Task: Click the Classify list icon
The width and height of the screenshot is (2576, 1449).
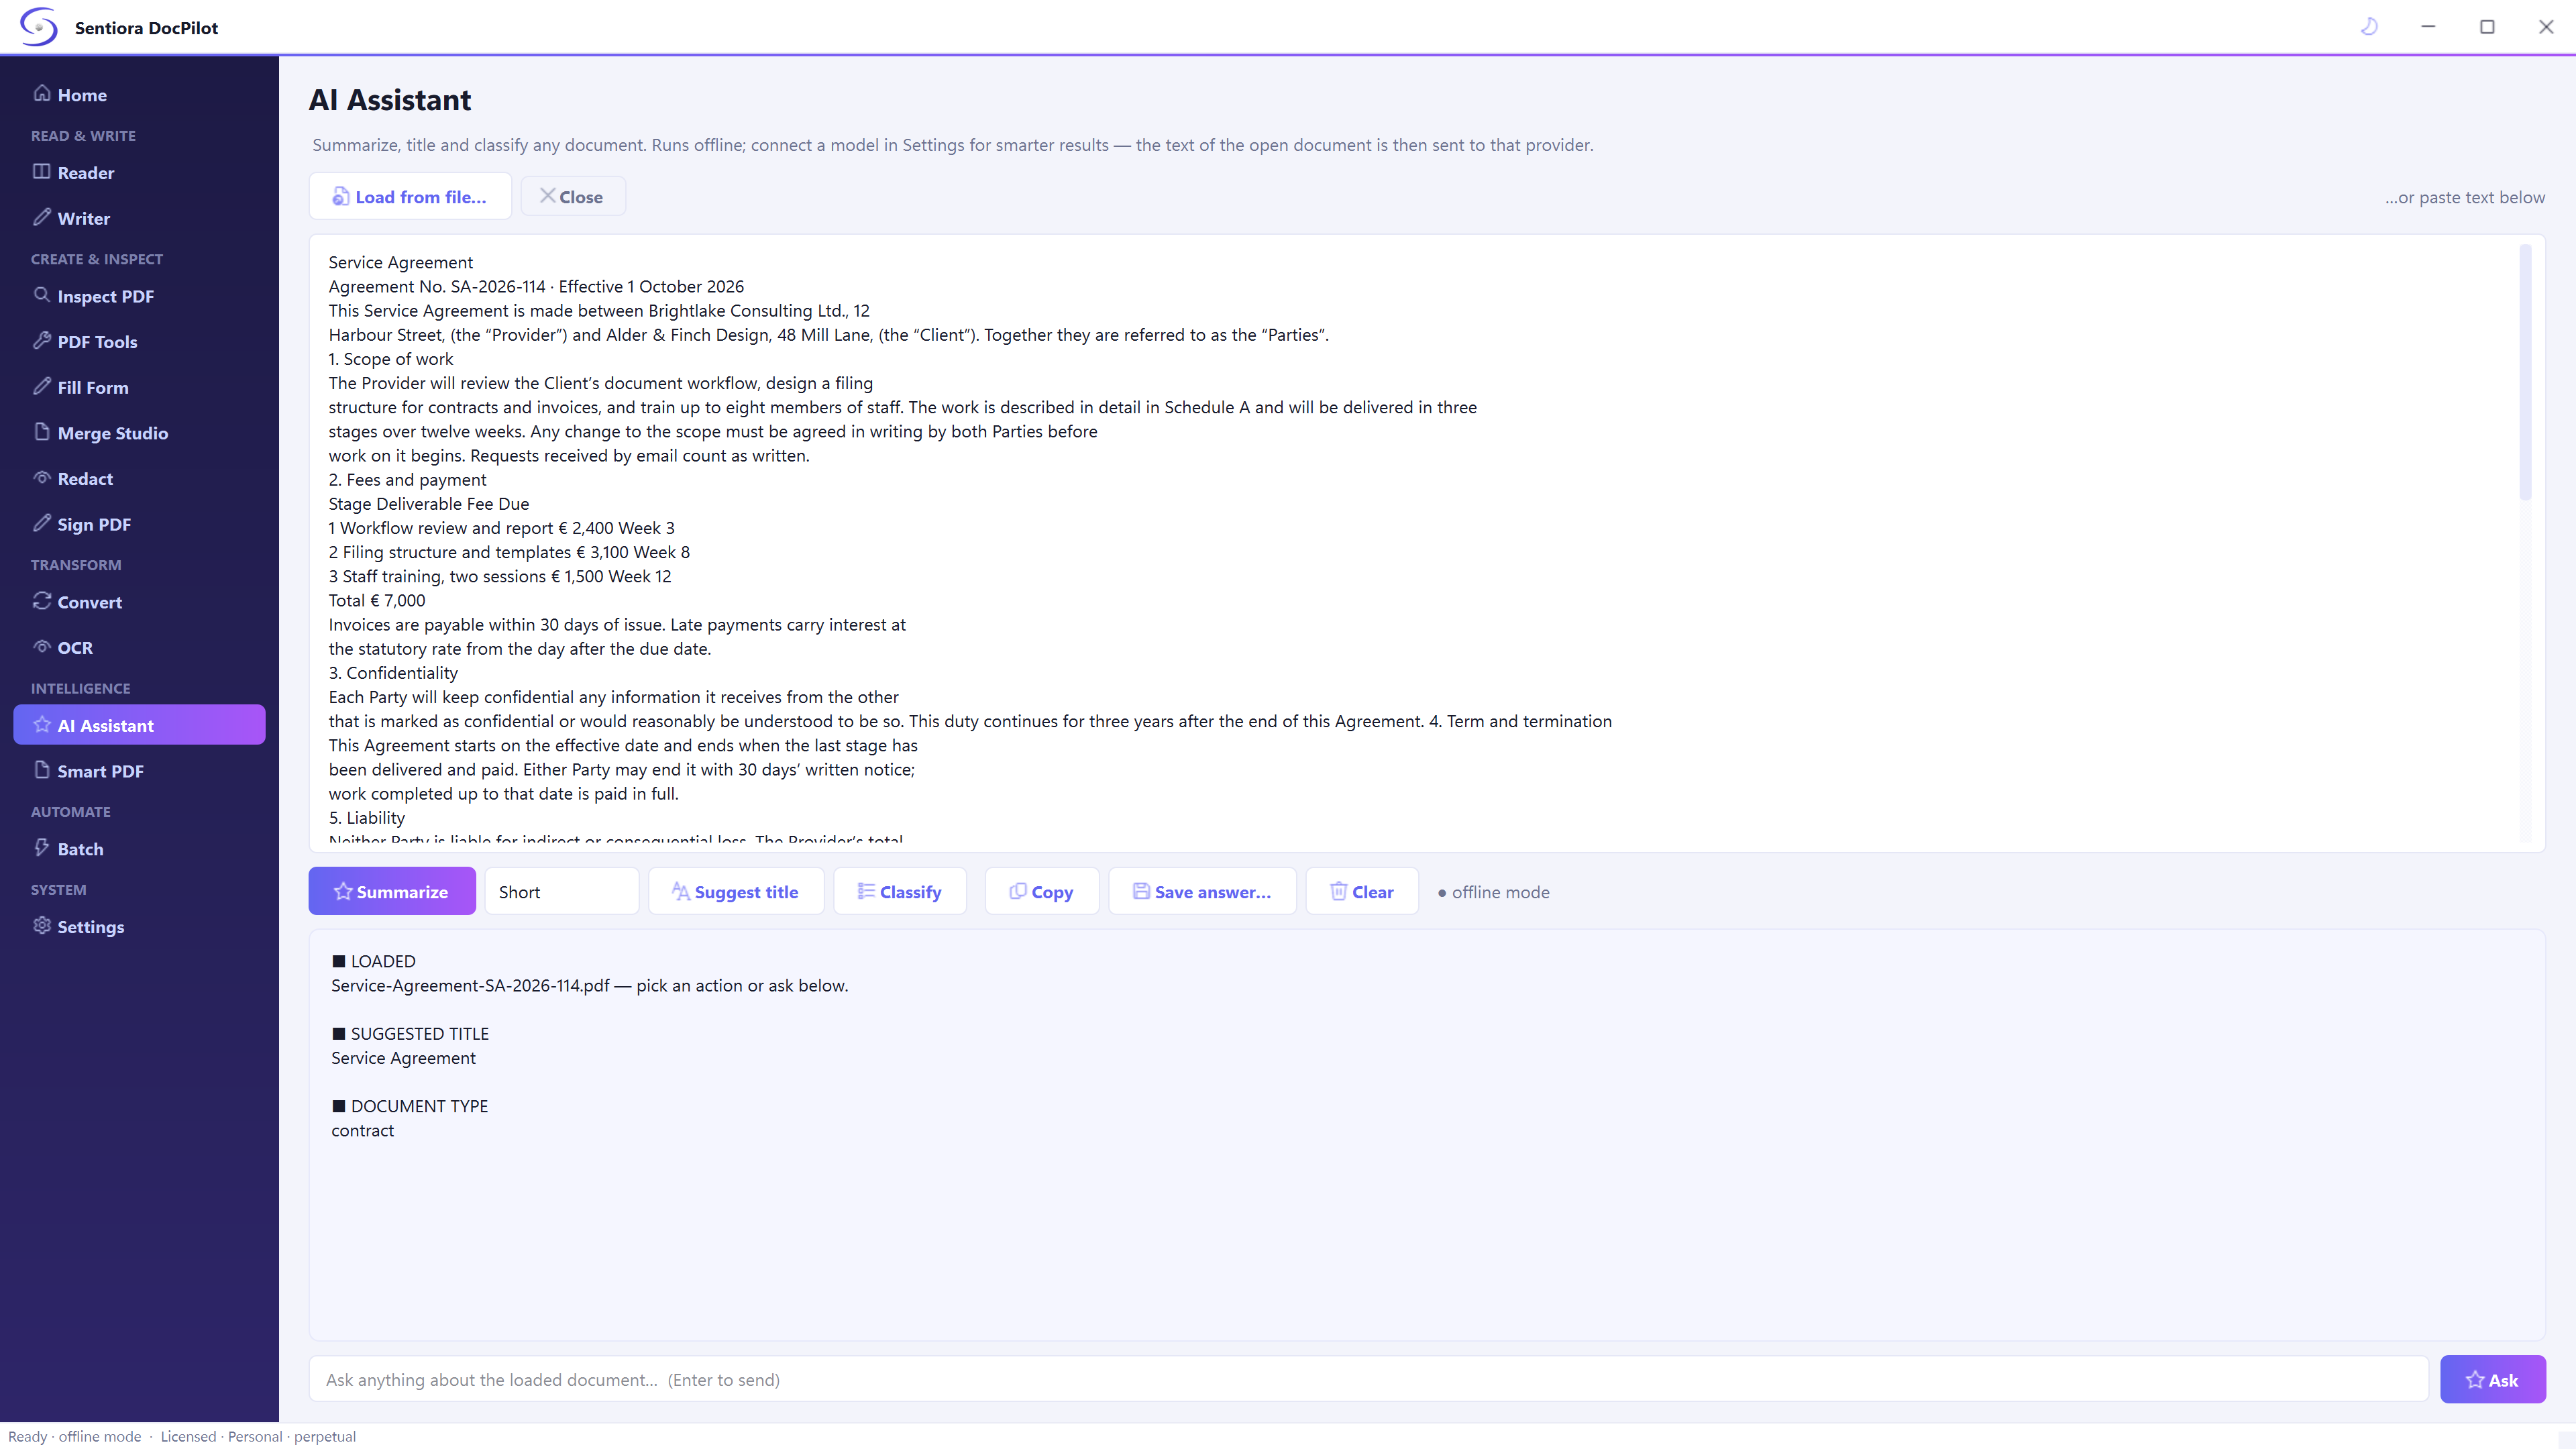Action: [866, 891]
